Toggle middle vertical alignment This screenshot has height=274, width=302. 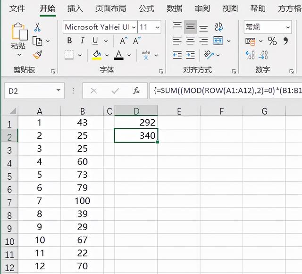190,27
